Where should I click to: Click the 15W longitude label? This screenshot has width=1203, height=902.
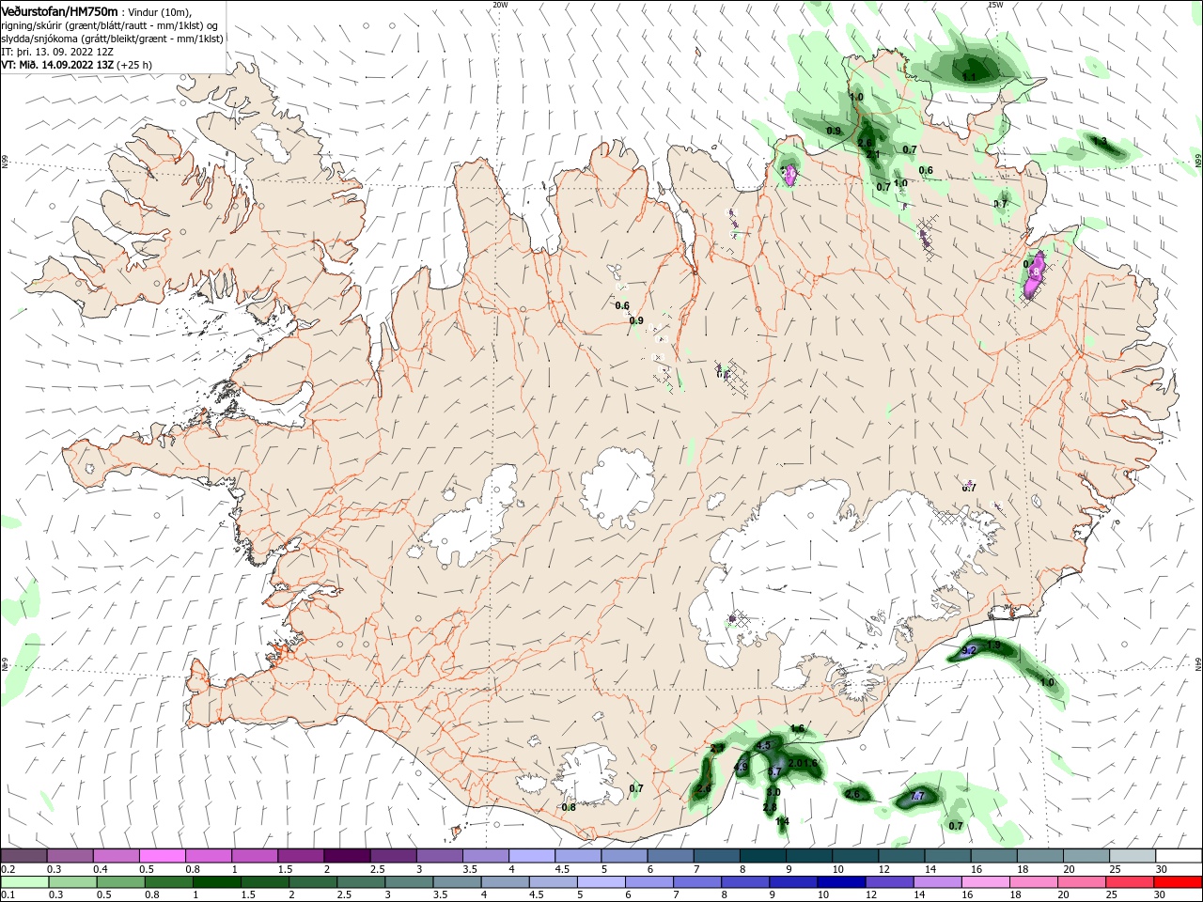tap(995, 5)
